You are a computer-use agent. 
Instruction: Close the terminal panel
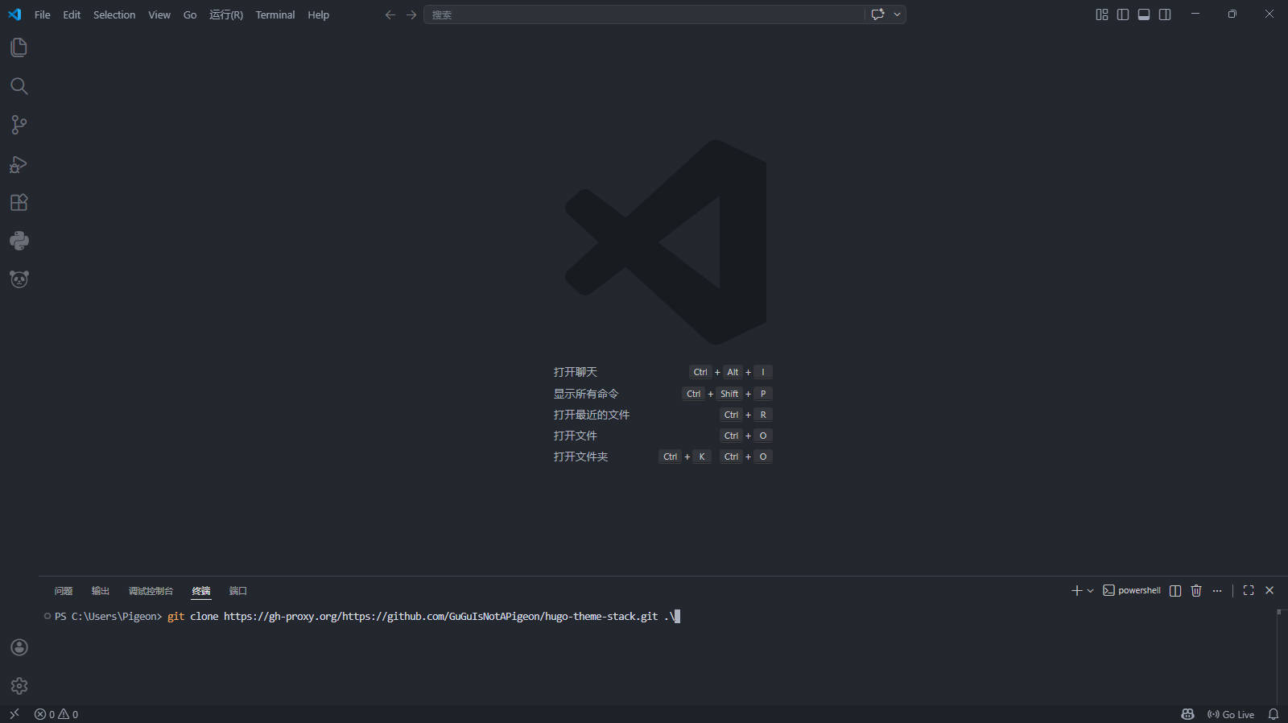click(1269, 591)
